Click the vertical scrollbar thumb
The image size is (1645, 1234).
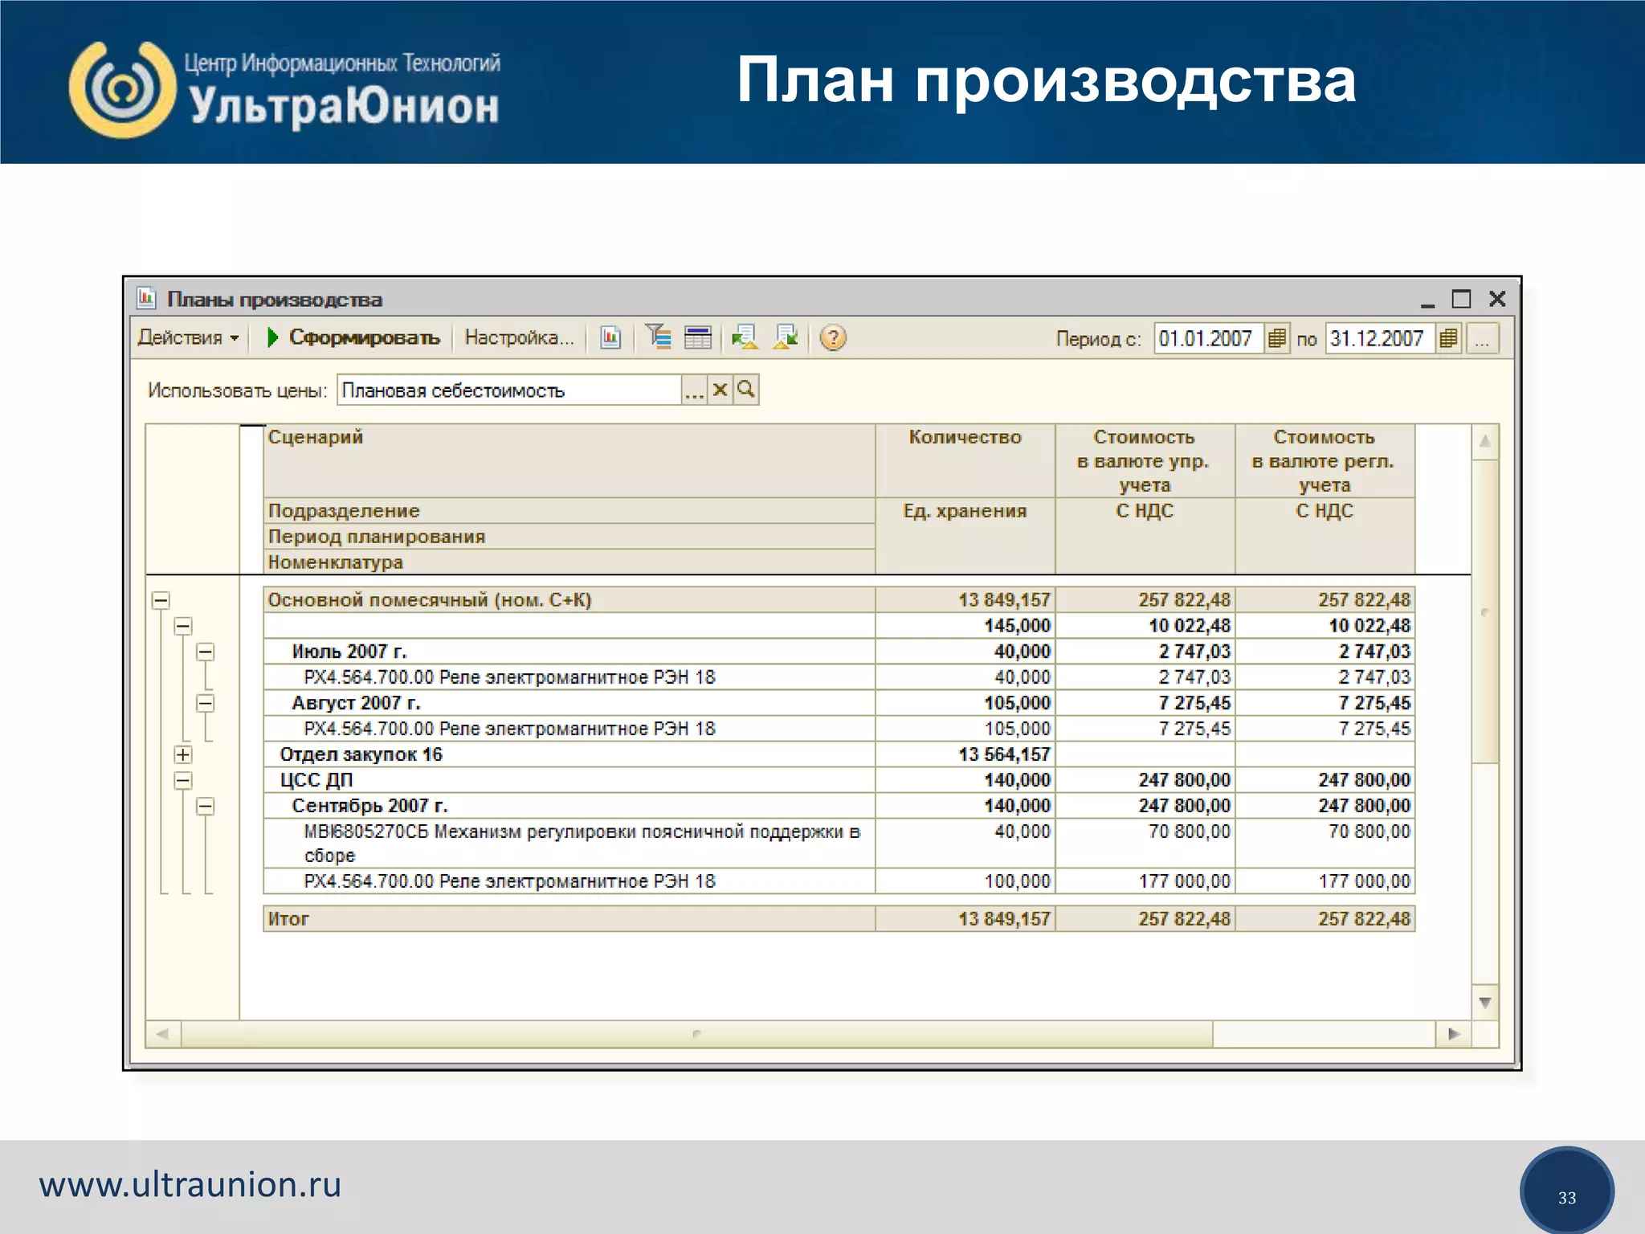1485,611
